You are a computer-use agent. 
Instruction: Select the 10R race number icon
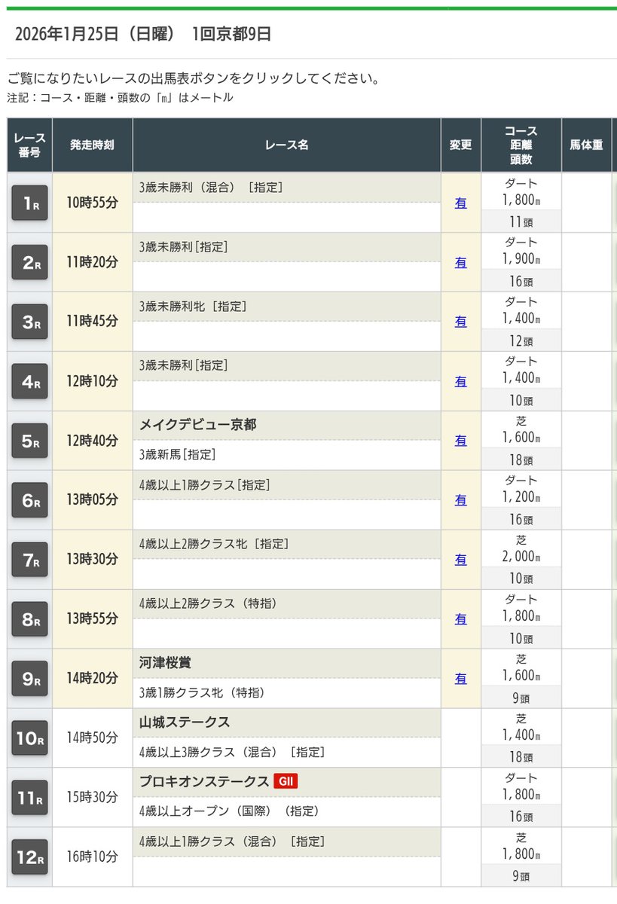click(29, 738)
